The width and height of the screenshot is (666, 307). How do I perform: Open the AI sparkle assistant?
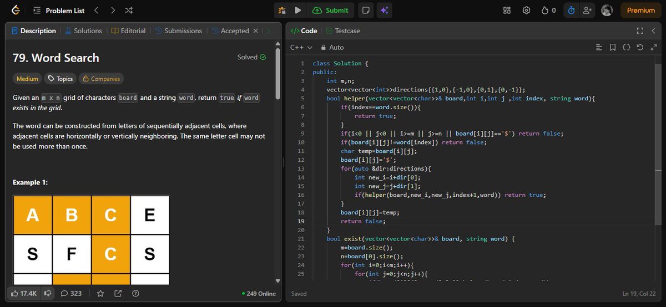click(x=384, y=10)
